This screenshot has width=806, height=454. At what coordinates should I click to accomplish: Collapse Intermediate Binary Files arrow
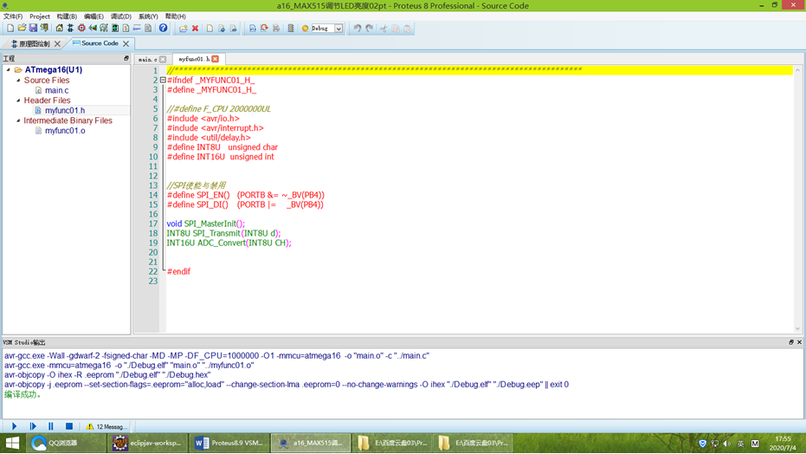tap(18, 120)
